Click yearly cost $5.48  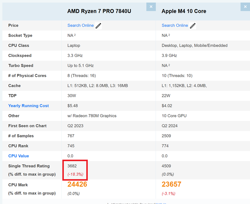[72, 106]
